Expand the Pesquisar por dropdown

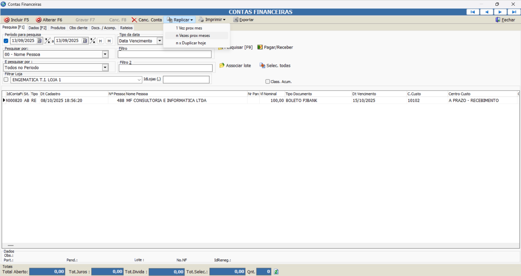click(105, 54)
